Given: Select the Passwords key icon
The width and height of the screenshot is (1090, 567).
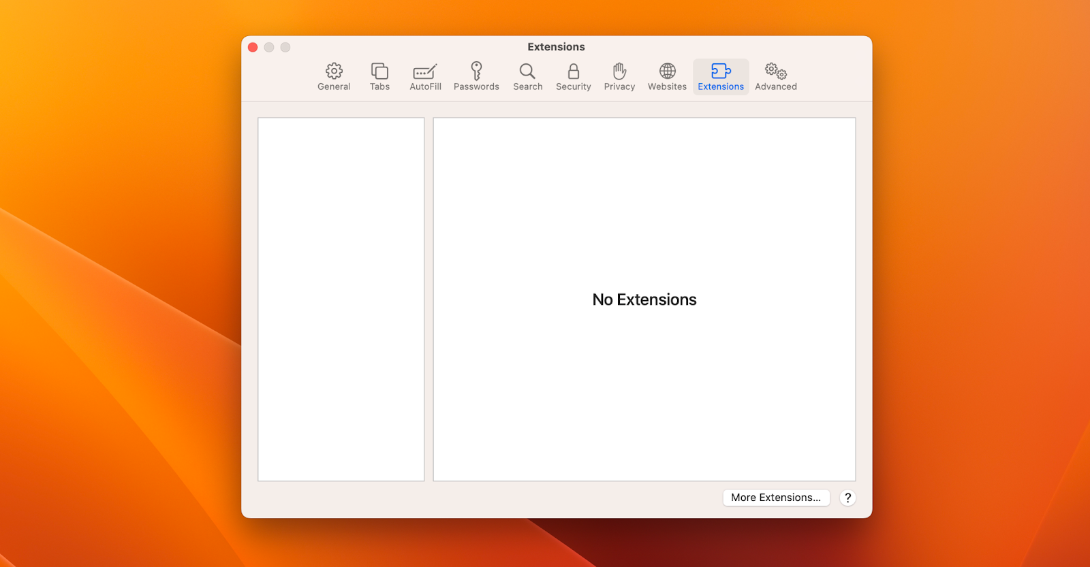Looking at the screenshot, I should [476, 71].
